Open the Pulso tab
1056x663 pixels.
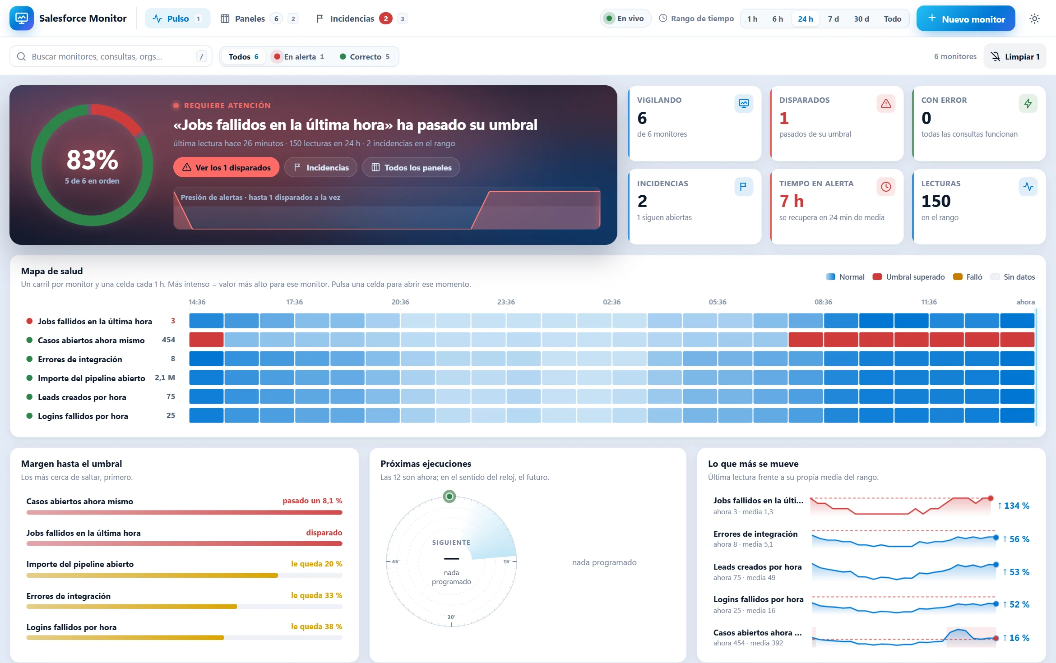tap(177, 18)
